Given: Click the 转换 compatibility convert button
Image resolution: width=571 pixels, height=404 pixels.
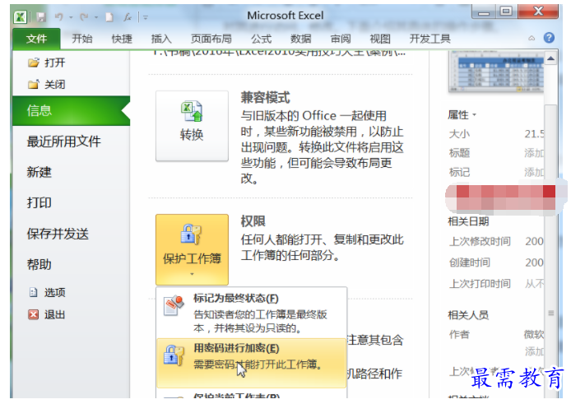Looking at the screenshot, I should point(192,126).
